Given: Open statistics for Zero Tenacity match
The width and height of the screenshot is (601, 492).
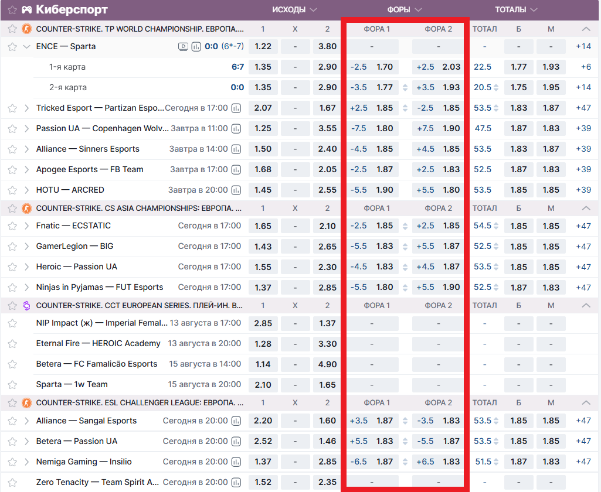Looking at the screenshot, I should click(236, 483).
